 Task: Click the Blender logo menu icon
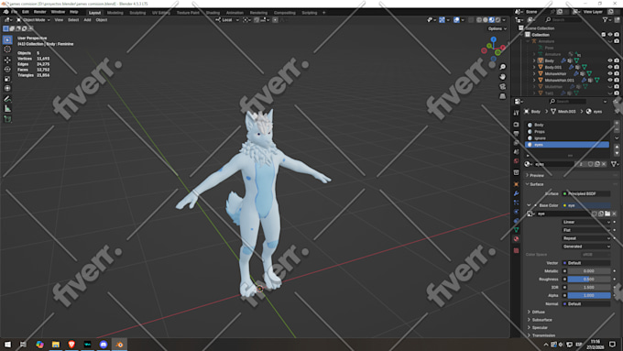point(6,12)
